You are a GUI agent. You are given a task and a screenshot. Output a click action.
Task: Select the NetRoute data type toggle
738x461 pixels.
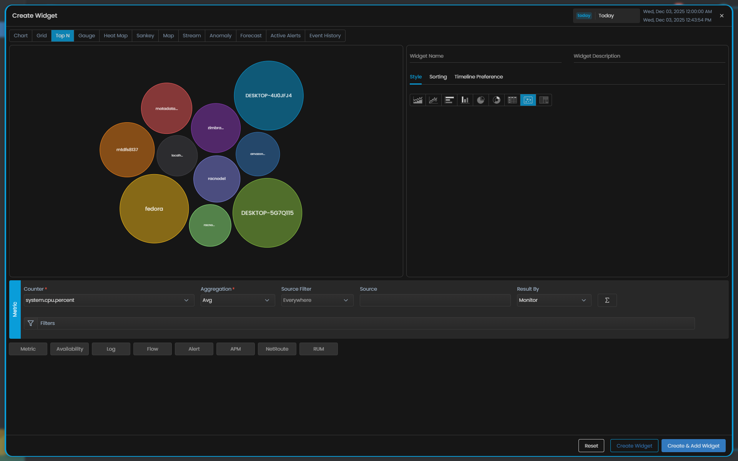point(277,349)
